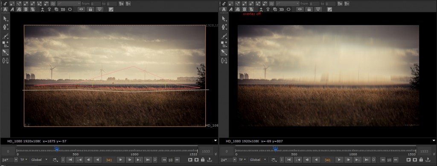Click the remove keyframe icon in left viewer
Image resolution: width=437 pixels, height=166 pixels.
128,3
